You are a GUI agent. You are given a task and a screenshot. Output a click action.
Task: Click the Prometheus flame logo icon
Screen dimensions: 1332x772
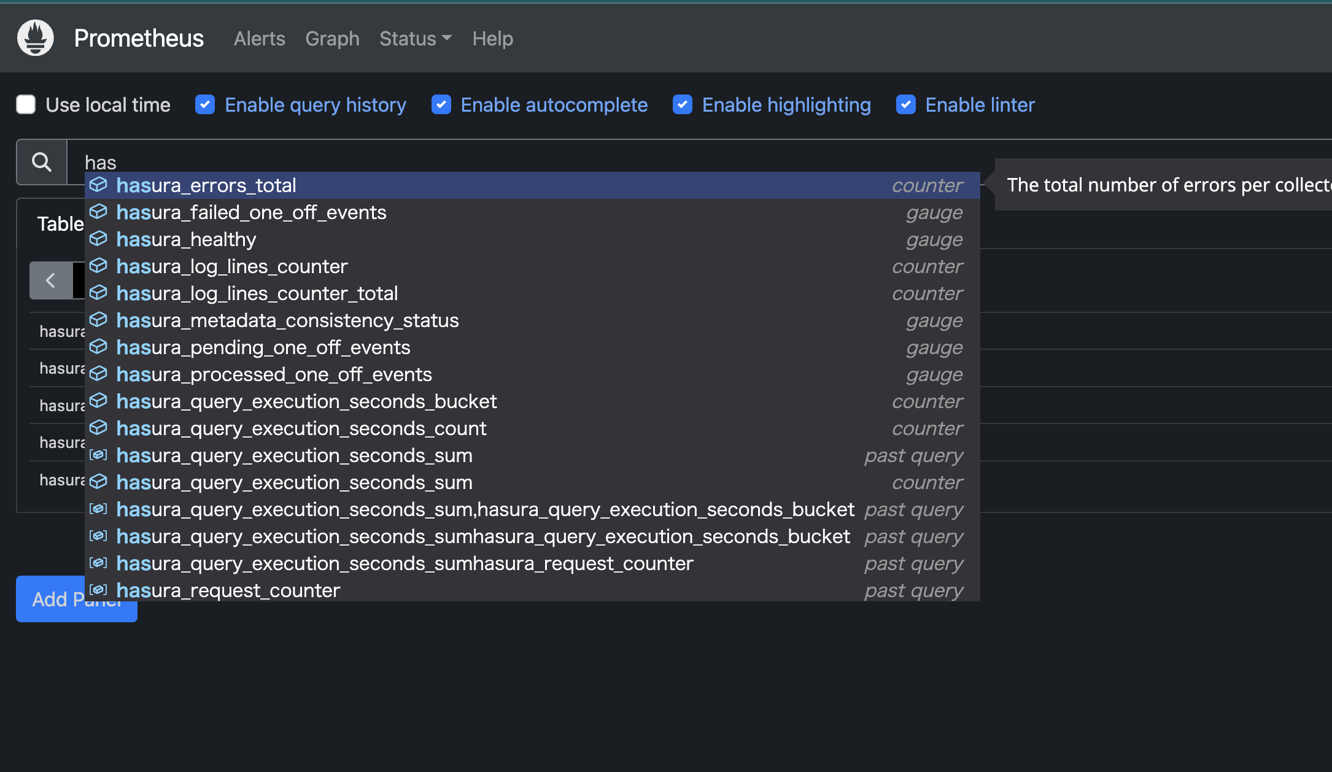click(x=36, y=38)
